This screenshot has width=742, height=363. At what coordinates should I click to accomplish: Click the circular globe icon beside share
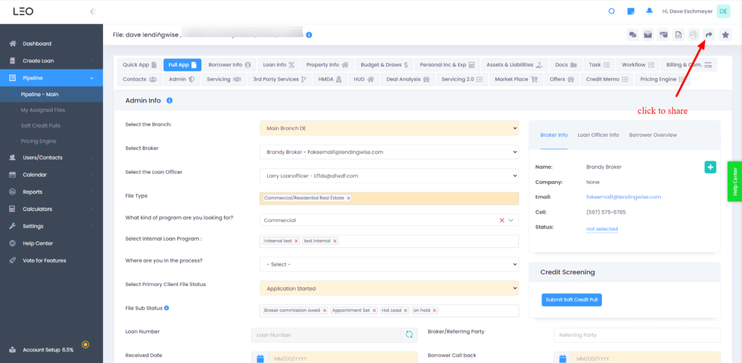click(694, 35)
